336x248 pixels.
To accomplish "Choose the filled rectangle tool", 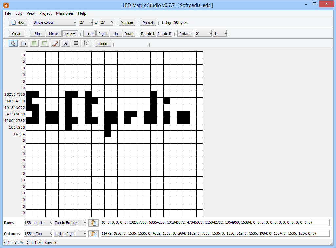I will [x=34, y=44].
